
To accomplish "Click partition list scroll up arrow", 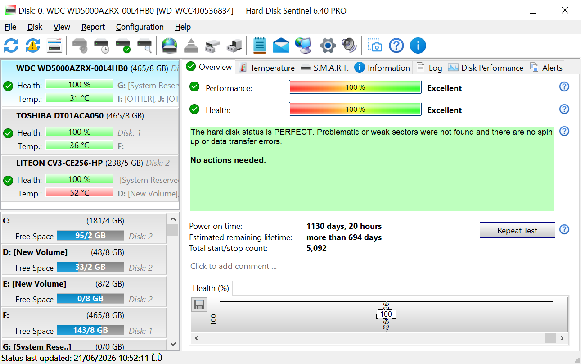I will [173, 219].
